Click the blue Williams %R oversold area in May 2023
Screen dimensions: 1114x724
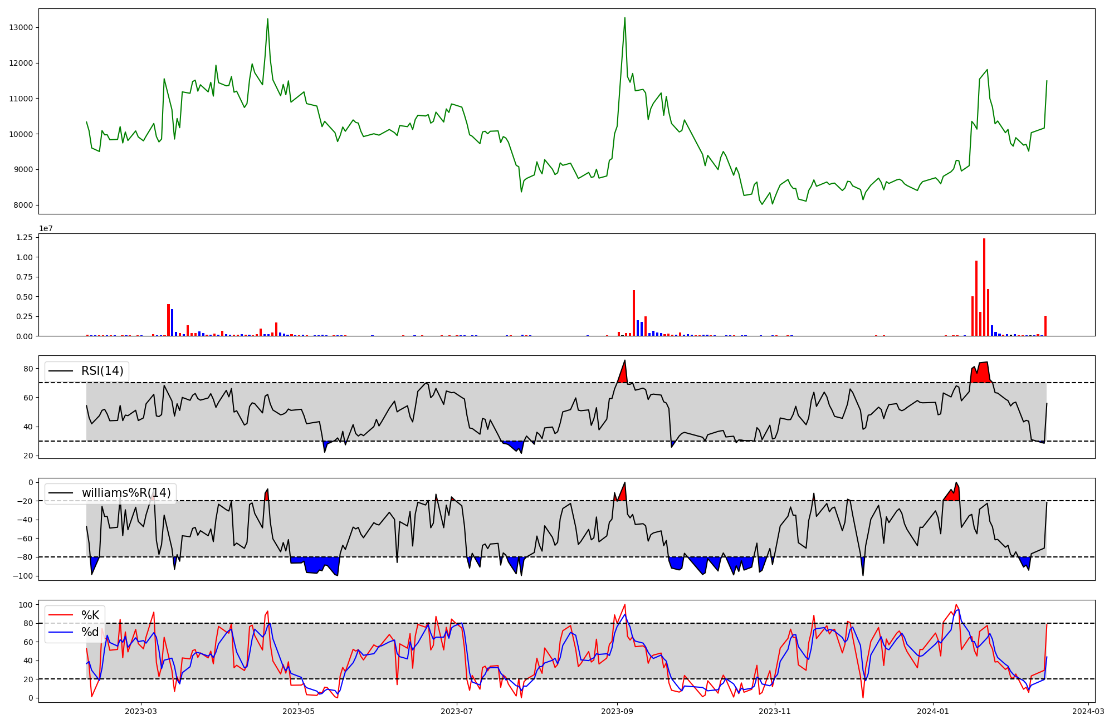click(x=315, y=564)
